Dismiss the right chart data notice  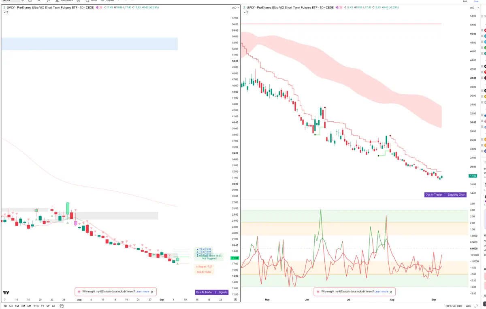pyautogui.click(x=391, y=292)
